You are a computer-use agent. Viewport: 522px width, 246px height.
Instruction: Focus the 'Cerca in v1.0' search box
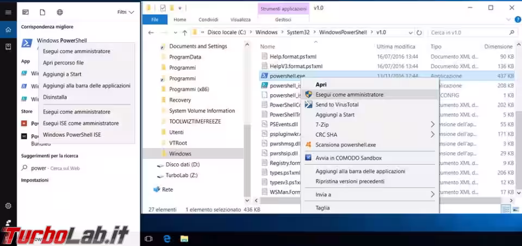click(473, 33)
